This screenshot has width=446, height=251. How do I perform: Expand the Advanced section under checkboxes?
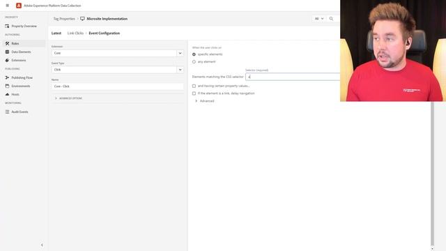tap(204, 101)
